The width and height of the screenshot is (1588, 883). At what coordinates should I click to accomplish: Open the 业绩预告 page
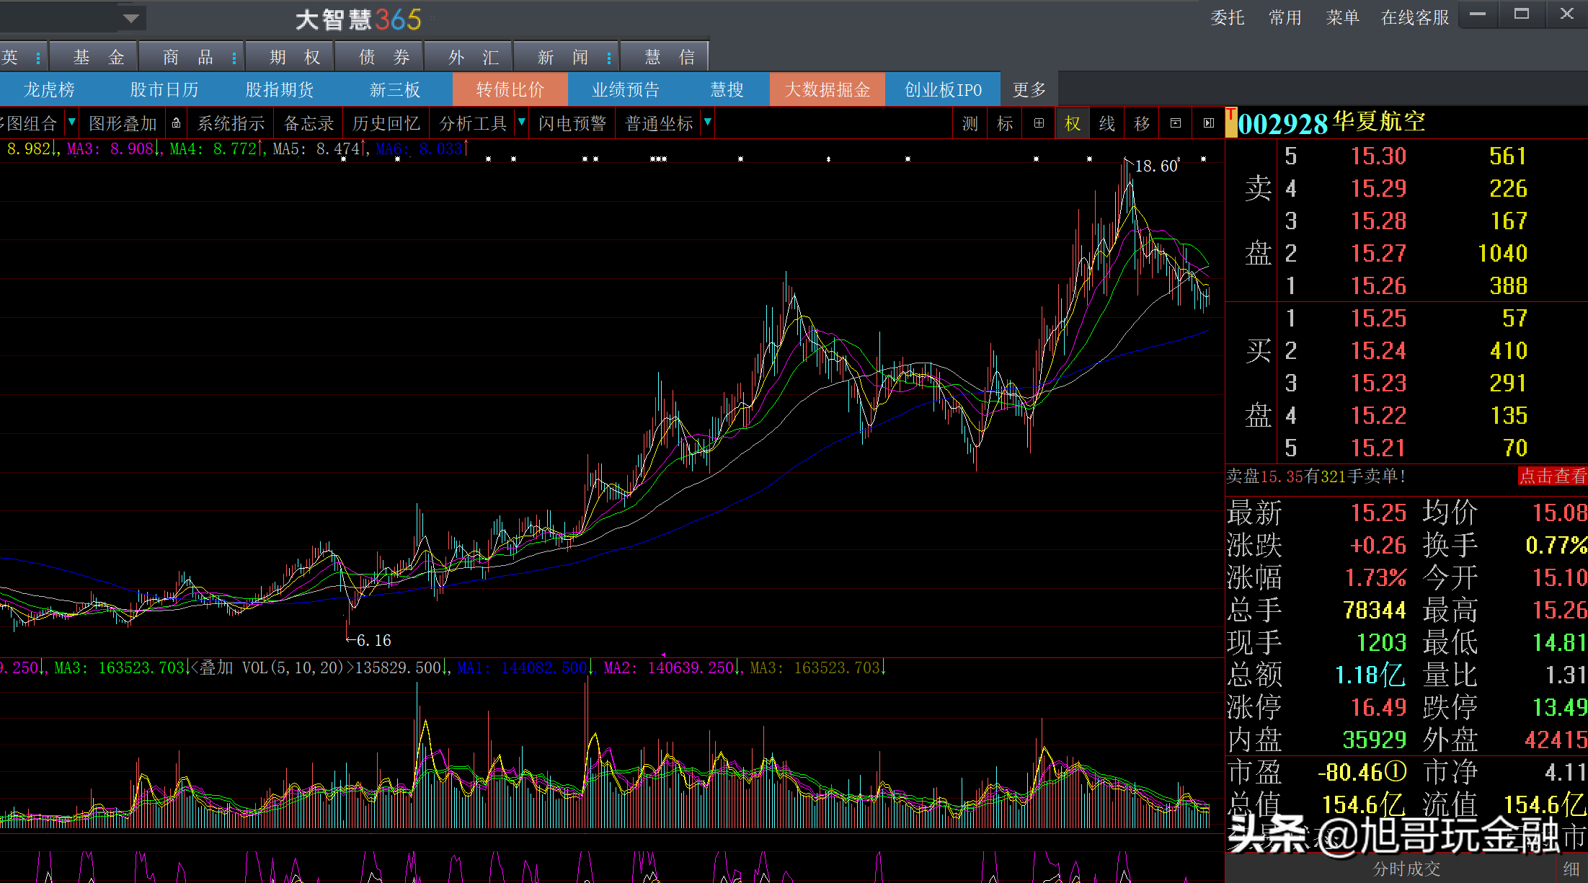coord(626,89)
